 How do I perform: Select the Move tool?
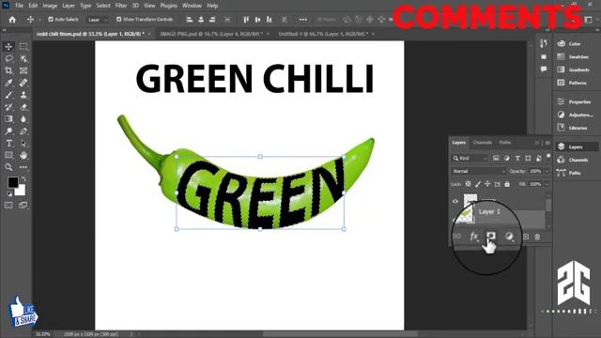[8, 46]
